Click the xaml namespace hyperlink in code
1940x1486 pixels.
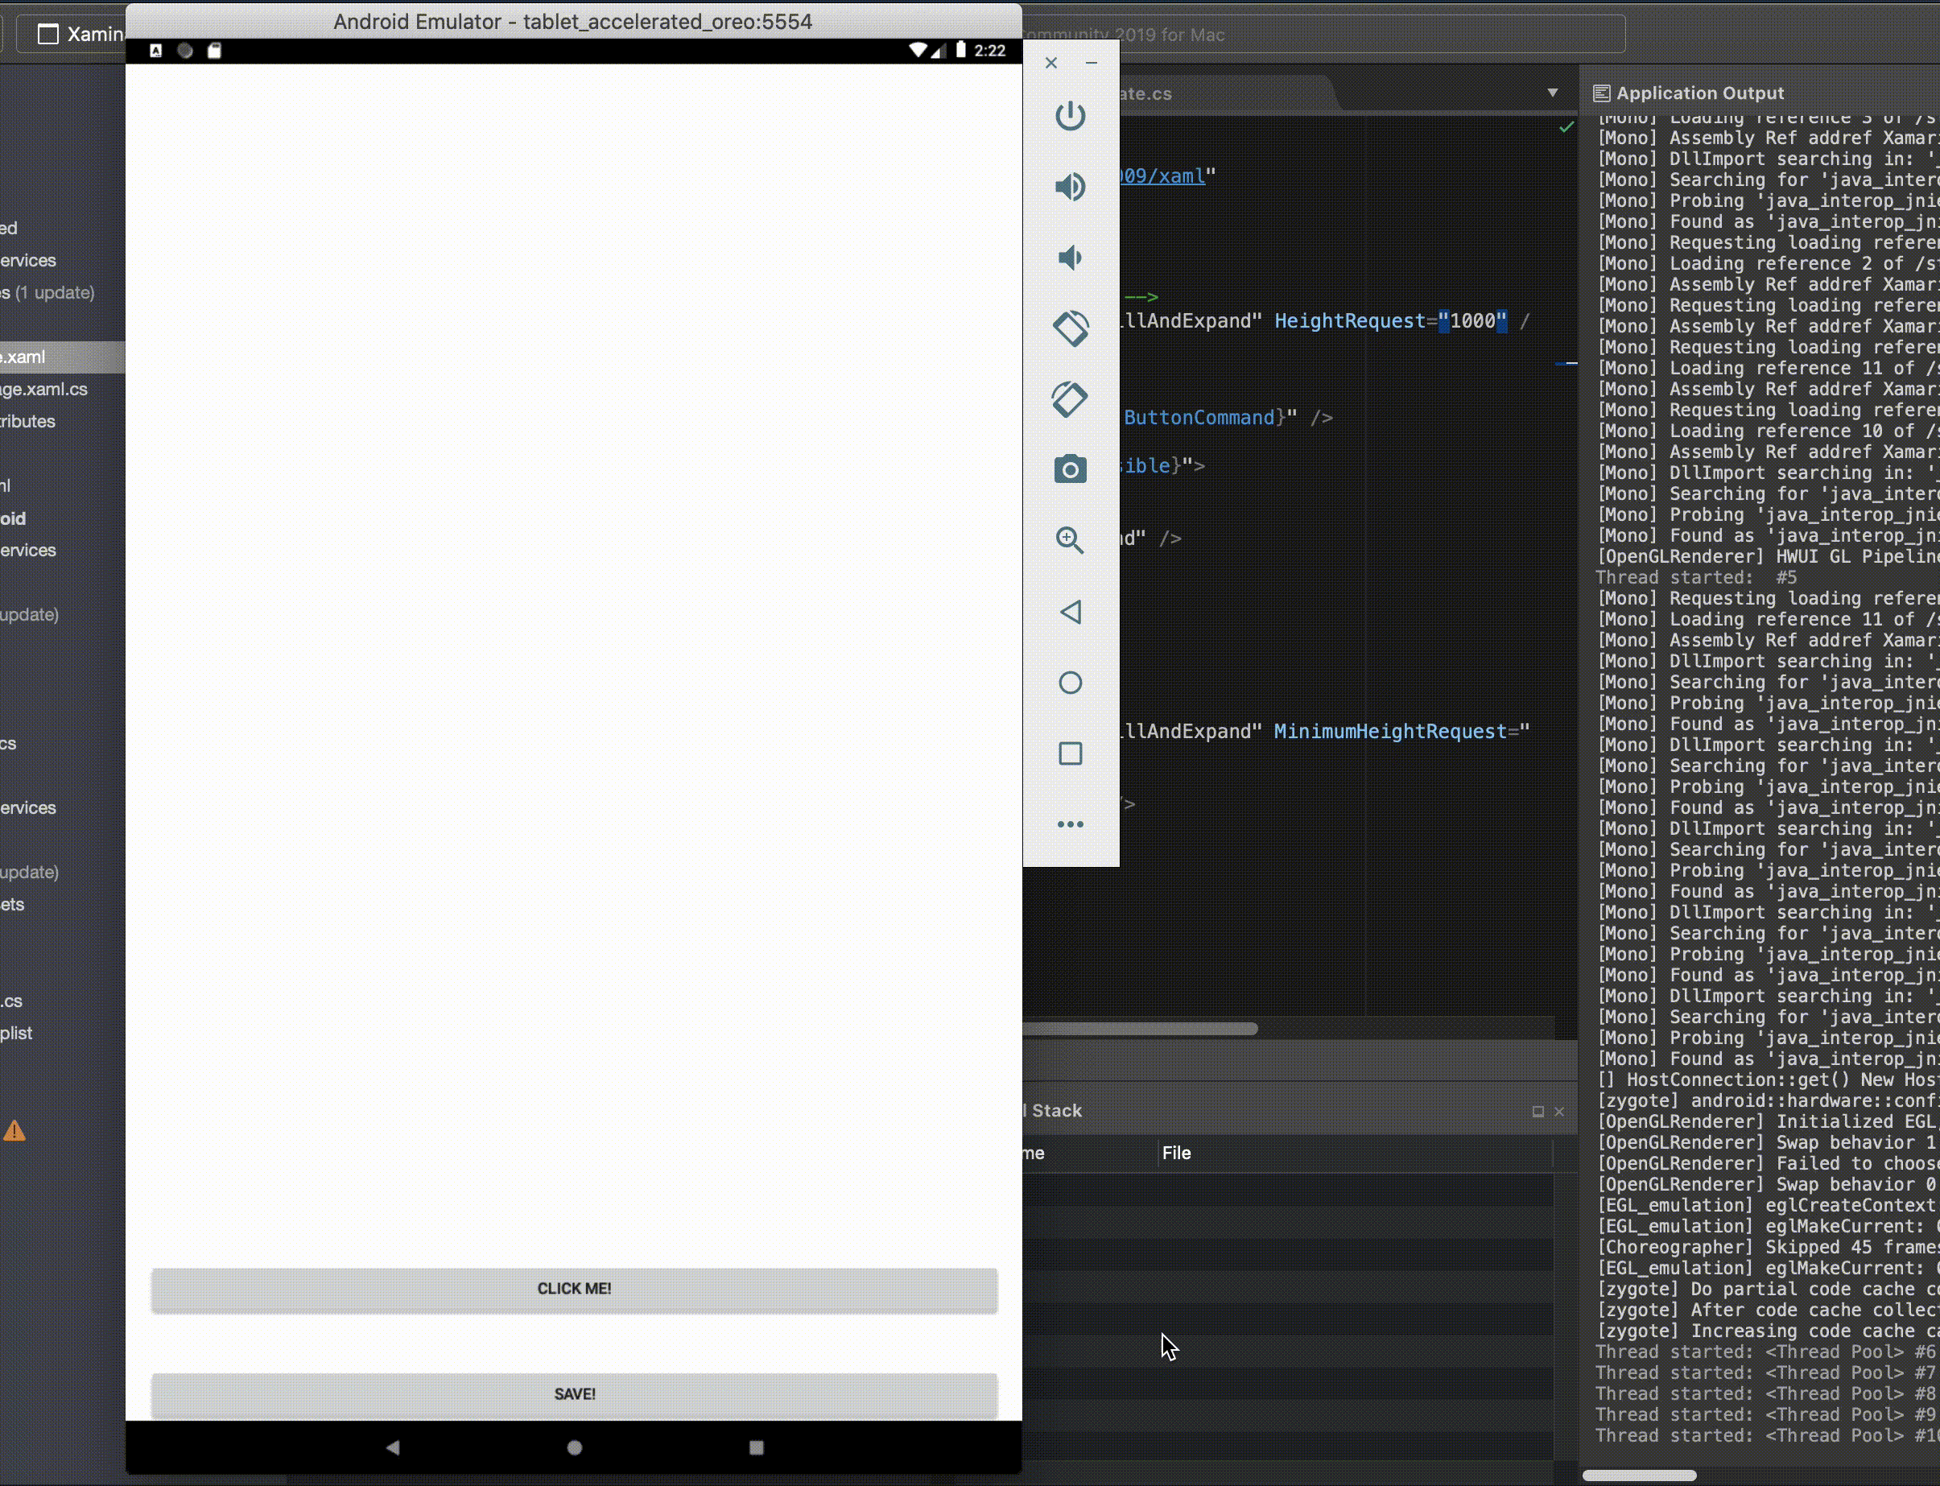tap(1162, 176)
